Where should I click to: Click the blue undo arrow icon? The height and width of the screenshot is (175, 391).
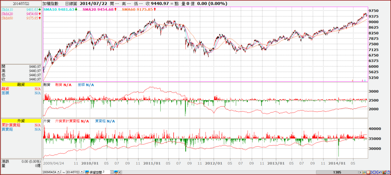(x=380, y=172)
